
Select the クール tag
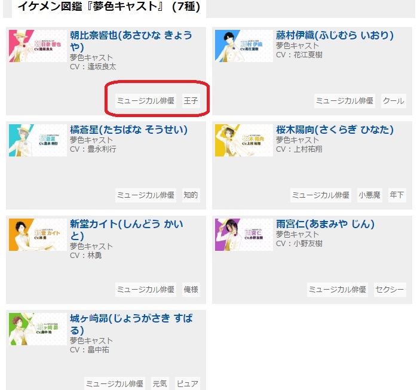(x=394, y=101)
